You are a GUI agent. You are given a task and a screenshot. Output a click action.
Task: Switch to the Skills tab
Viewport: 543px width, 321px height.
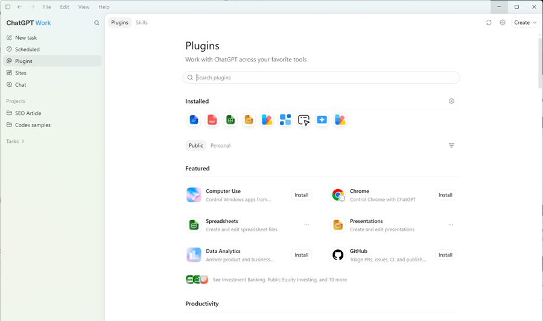[142, 22]
